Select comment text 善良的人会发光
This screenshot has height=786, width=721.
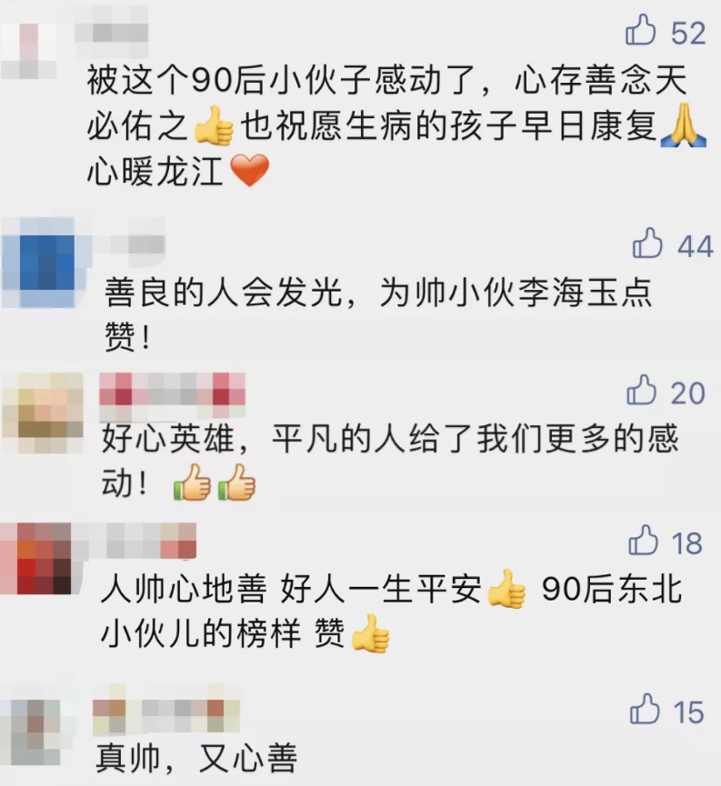[x=223, y=293]
